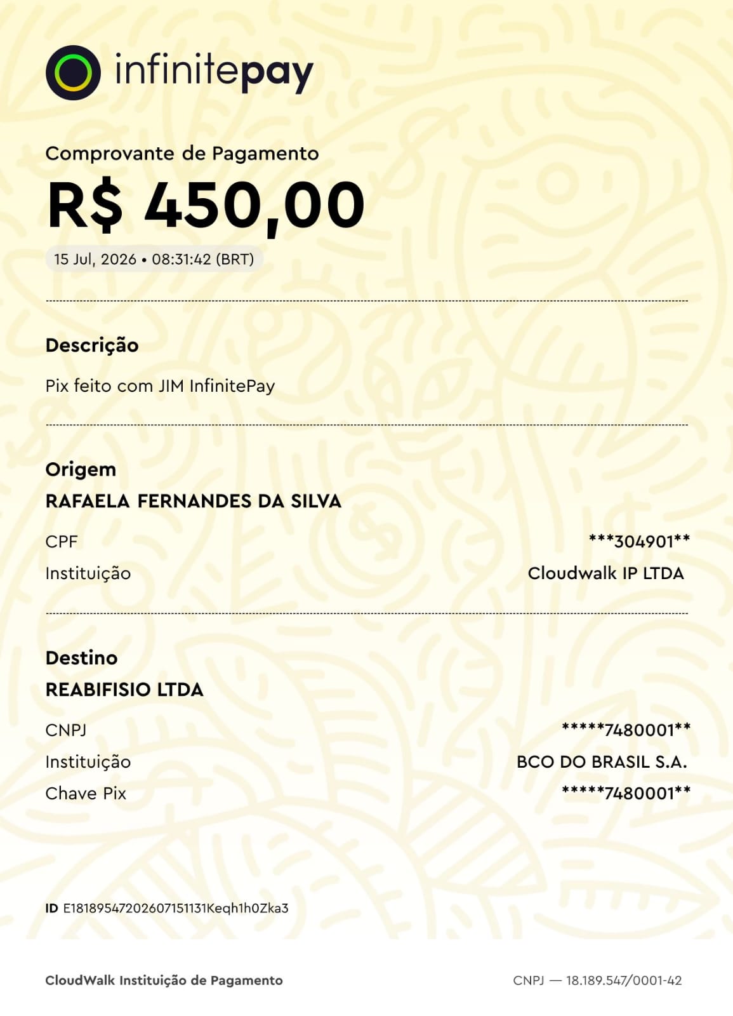The height and width of the screenshot is (1016, 733).
Task: Click the masked CNPJ value beside CNPJ label
Action: (x=626, y=730)
